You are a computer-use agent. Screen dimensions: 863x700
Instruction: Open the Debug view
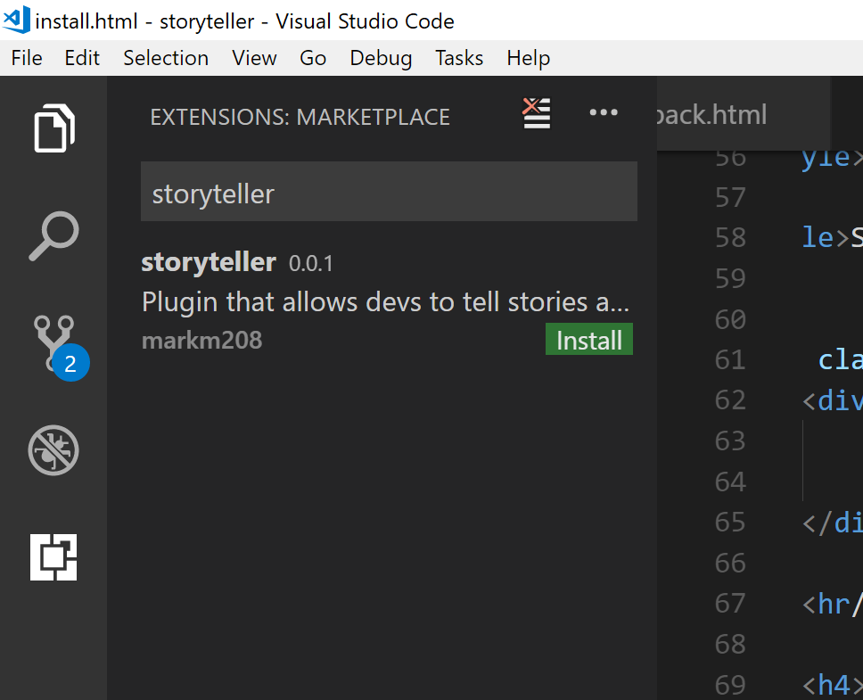point(53,450)
